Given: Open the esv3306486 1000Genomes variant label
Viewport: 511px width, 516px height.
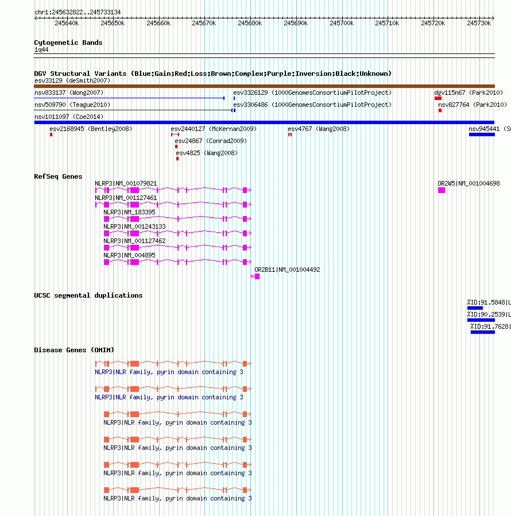Looking at the screenshot, I should click(x=312, y=105).
